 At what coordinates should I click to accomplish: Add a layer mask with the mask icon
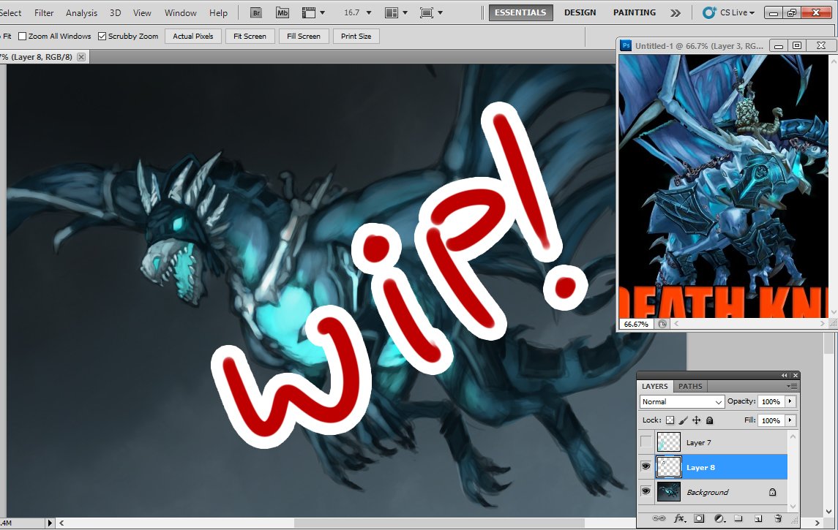[x=699, y=518]
